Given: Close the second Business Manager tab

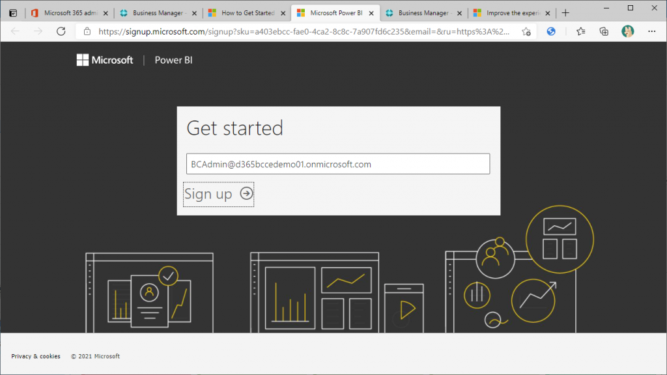Looking at the screenshot, I should (459, 13).
